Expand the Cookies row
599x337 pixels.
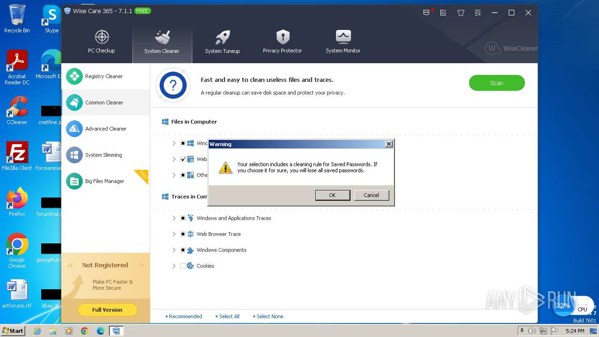tap(174, 266)
